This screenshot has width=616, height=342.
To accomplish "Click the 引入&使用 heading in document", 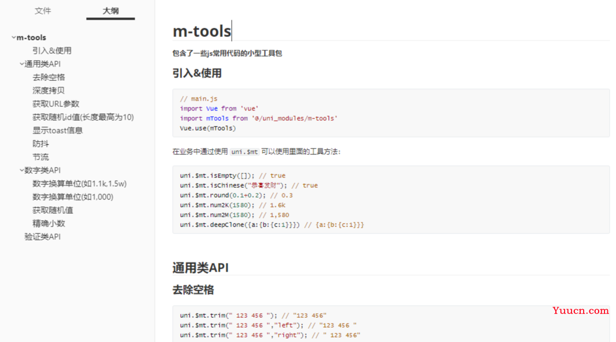I will click(x=197, y=73).
